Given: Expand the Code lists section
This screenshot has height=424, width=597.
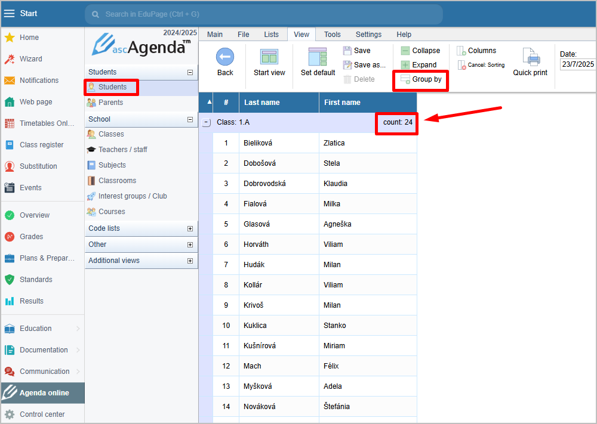Looking at the screenshot, I should click(x=190, y=228).
